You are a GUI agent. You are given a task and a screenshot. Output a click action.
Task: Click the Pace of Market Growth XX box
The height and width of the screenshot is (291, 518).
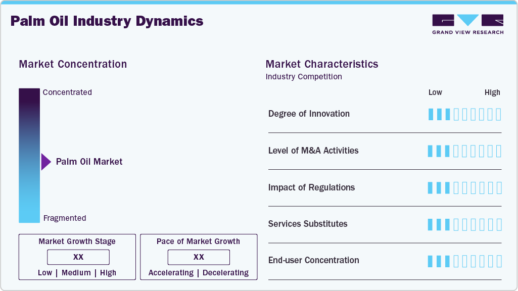point(199,257)
